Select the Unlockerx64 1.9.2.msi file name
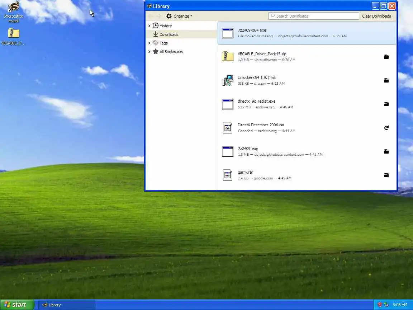The height and width of the screenshot is (310, 413). click(257, 77)
